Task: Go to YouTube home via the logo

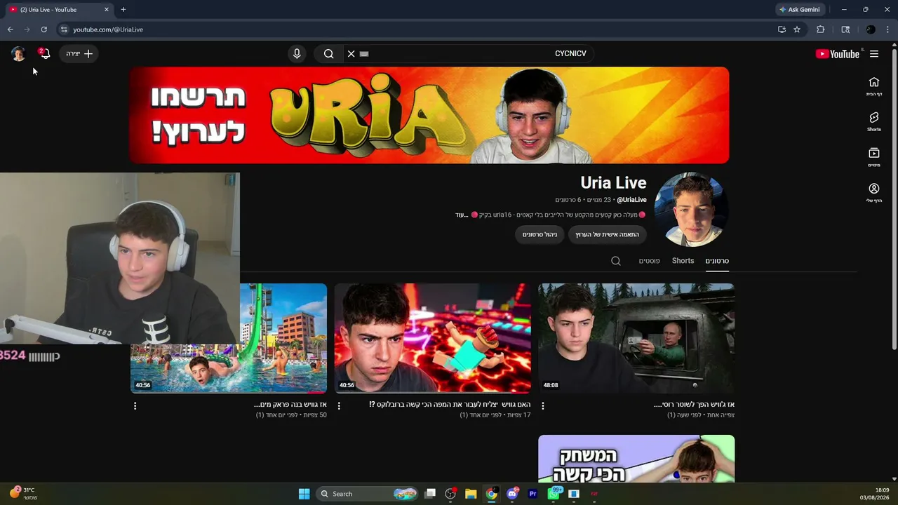Action: pos(838,54)
